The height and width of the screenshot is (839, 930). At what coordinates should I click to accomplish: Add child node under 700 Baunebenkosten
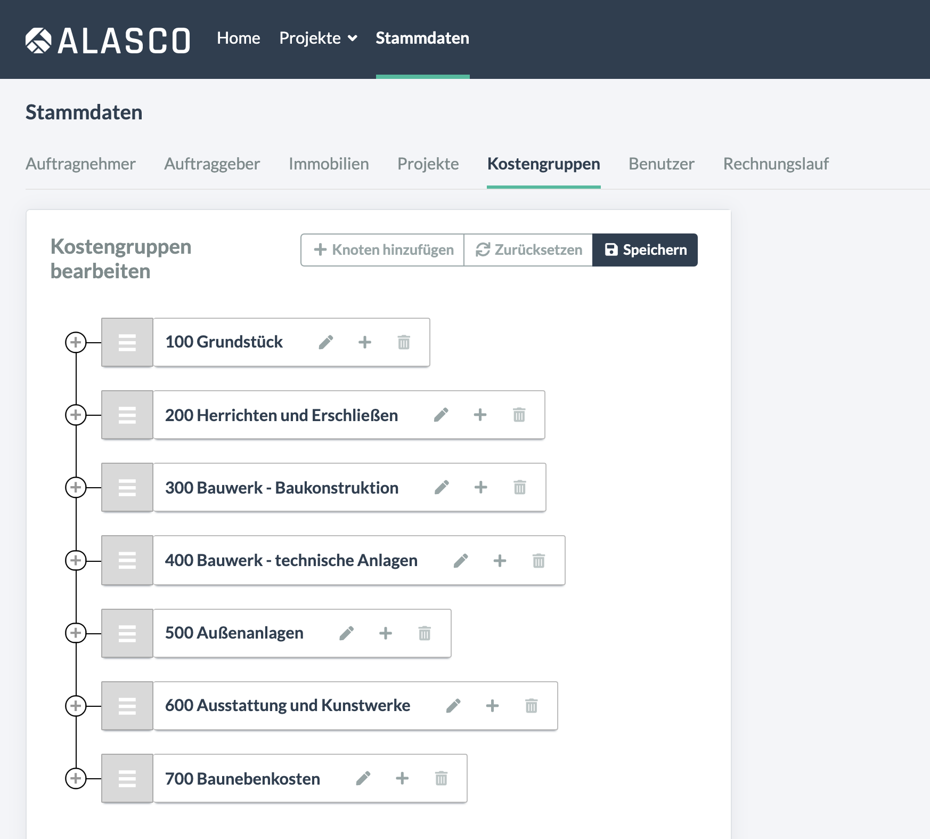pos(402,778)
